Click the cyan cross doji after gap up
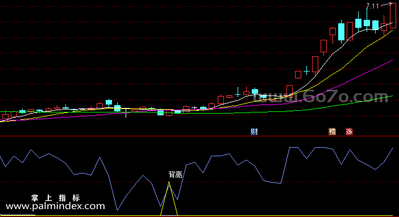The image size is (399, 217). coord(306,71)
